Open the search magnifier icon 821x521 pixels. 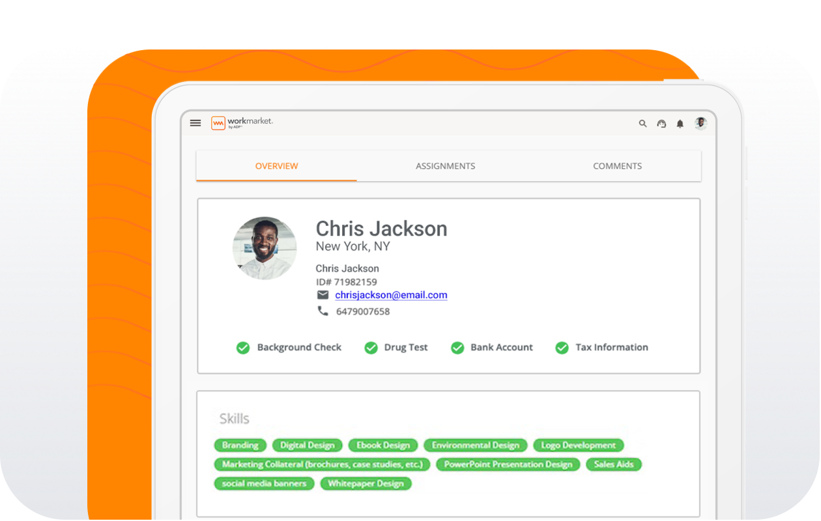click(642, 124)
